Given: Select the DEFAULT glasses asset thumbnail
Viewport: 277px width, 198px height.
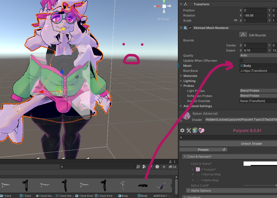Looking at the screenshot, I should (x=161, y=186).
